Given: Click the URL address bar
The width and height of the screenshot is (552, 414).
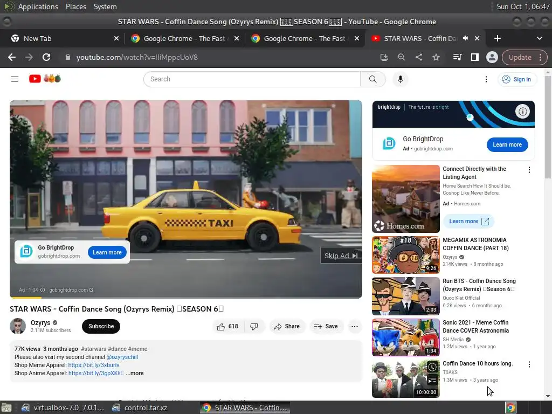Looking at the screenshot, I should click(x=218, y=57).
